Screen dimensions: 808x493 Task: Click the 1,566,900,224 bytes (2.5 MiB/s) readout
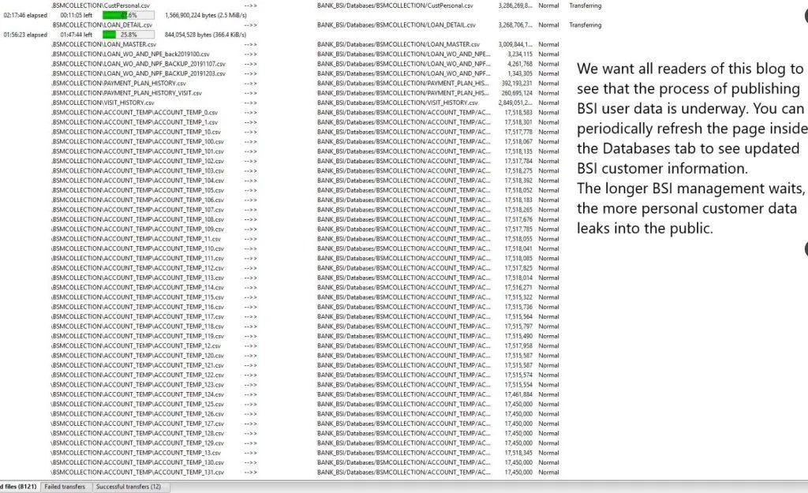pyautogui.click(x=206, y=16)
